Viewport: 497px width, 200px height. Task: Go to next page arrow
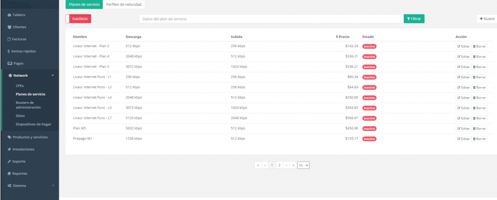click(286, 165)
